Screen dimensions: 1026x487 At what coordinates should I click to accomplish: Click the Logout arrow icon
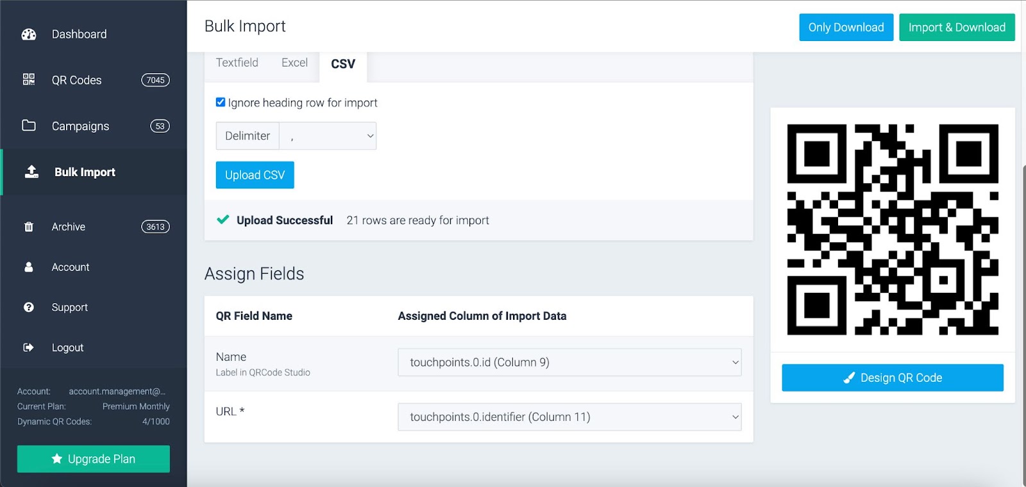pyautogui.click(x=29, y=347)
